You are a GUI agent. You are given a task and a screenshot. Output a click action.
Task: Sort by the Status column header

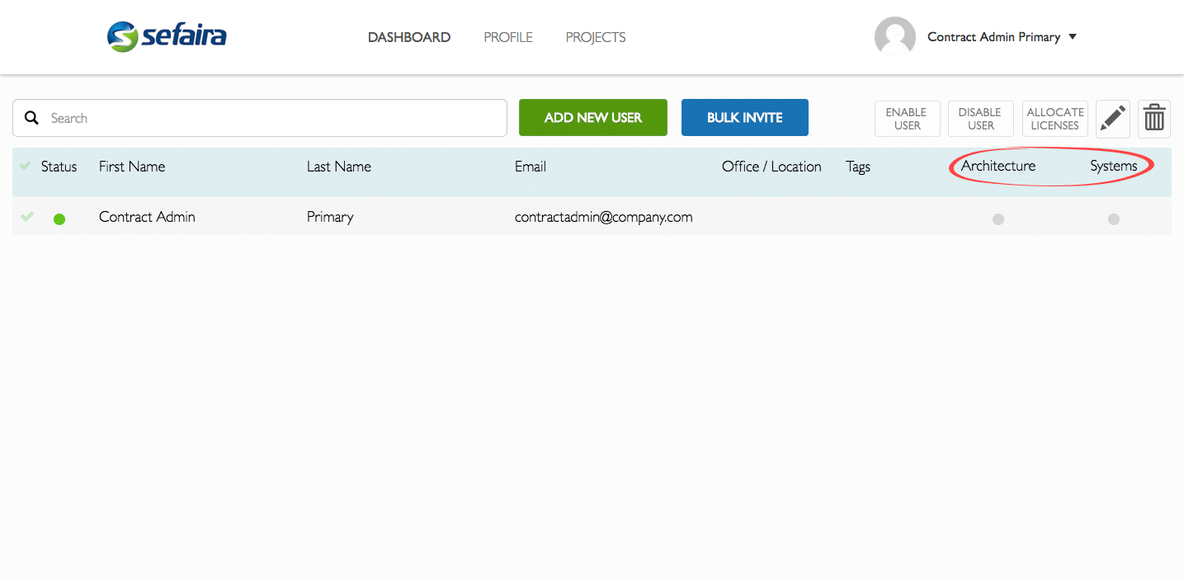[59, 167]
